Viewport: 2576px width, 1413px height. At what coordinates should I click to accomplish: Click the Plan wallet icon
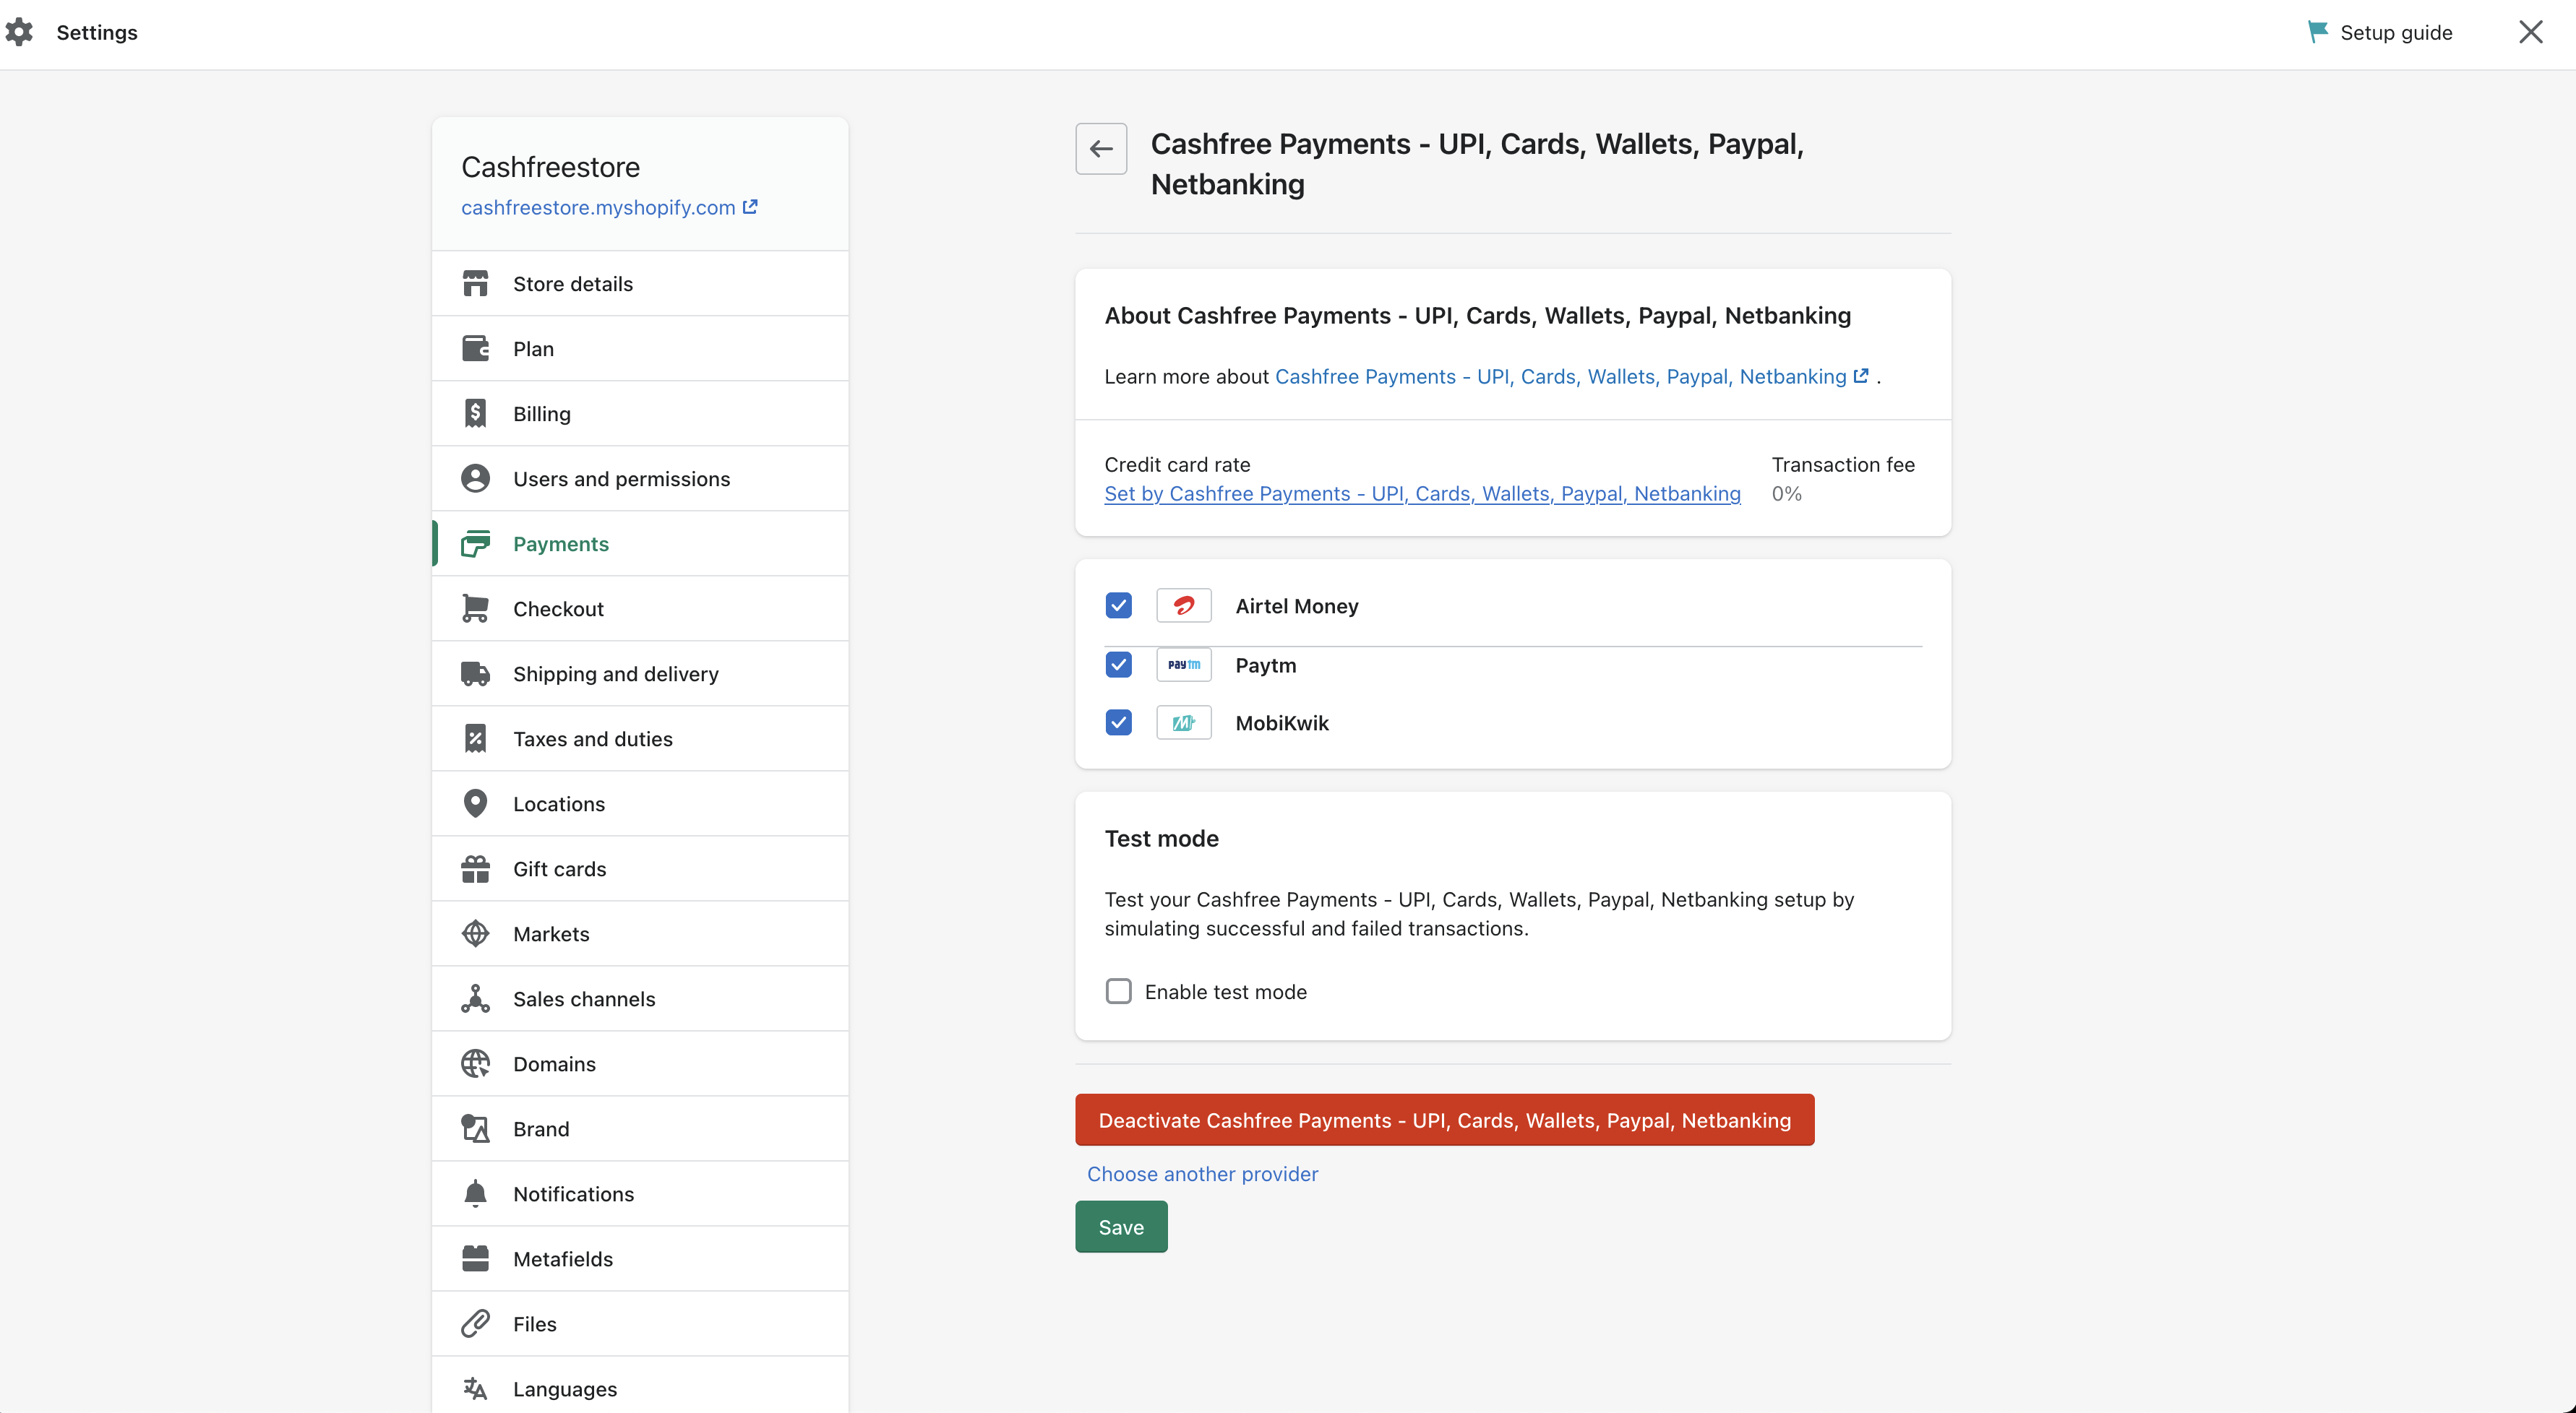[x=475, y=349]
